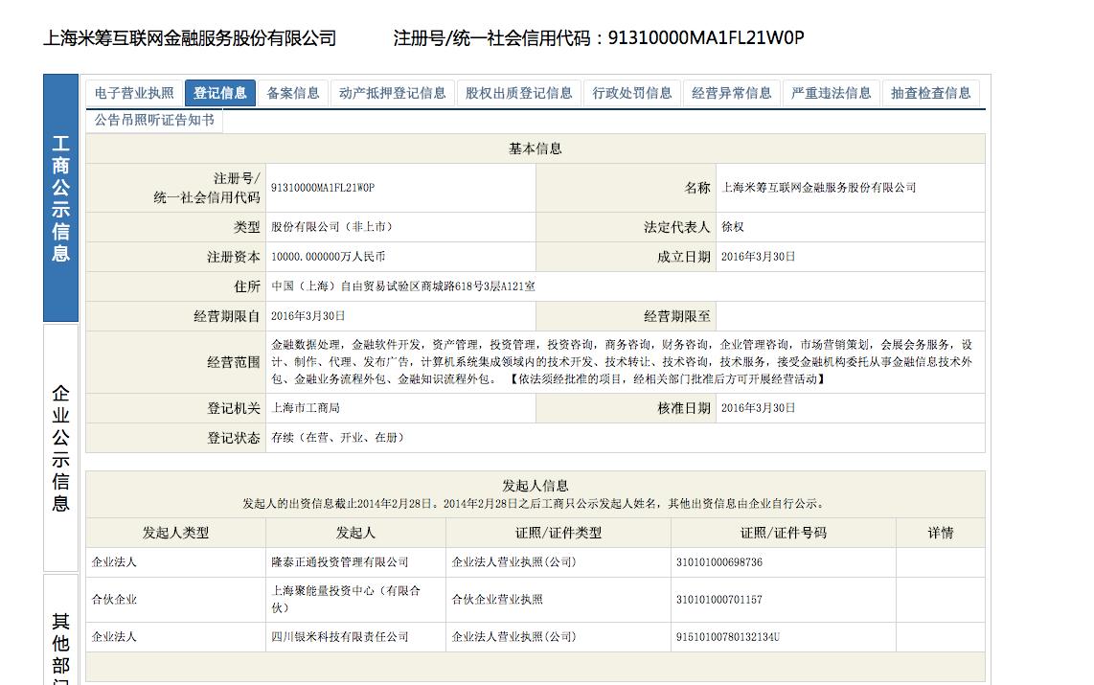Select legal representative name 徐权
Image resolution: width=1094 pixels, height=685 pixels.
click(733, 227)
